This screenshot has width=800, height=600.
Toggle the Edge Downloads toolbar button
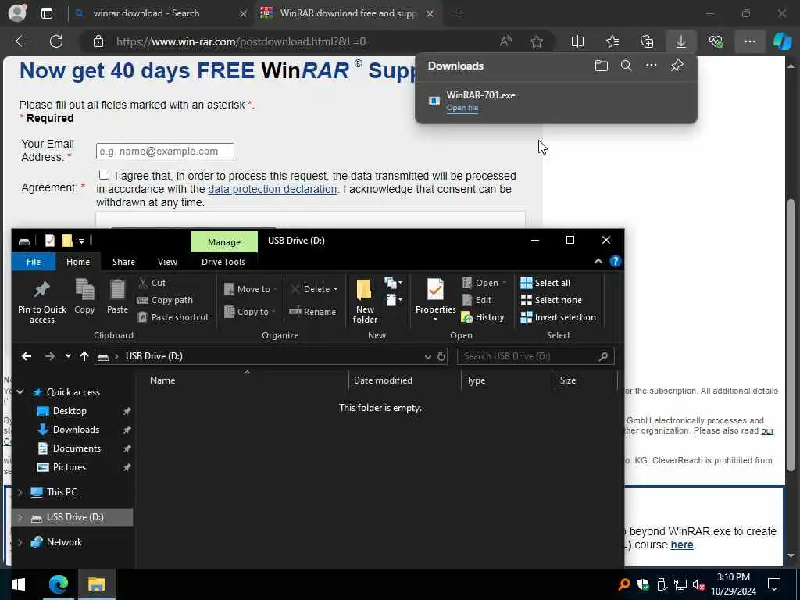681,41
